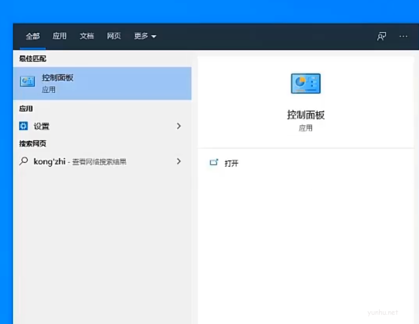The height and width of the screenshot is (324, 419).
Task: Click the magnifier icon beside kong'zhi suggestion
Action: pyautogui.click(x=23, y=161)
